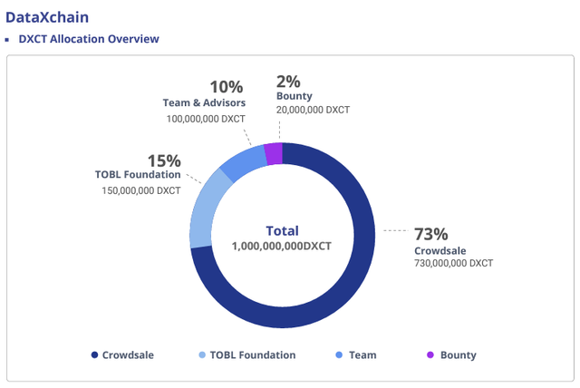The height and width of the screenshot is (388, 580).
Task: Click the 1,000,000,000DXCT total value
Action: [282, 246]
